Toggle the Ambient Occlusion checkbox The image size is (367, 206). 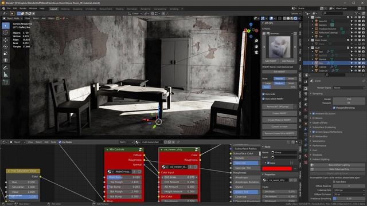click(314, 113)
